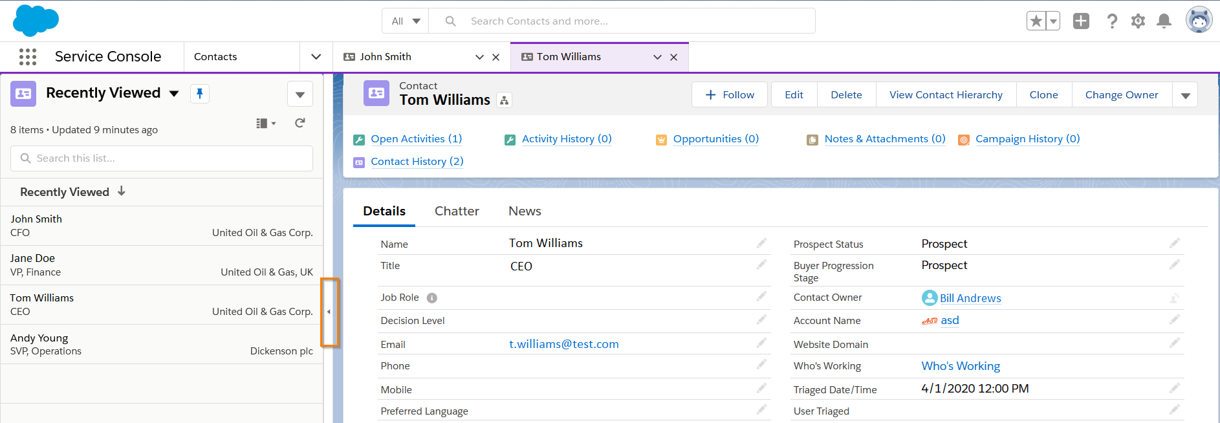The image size is (1220, 423).
Task: Expand more actions dropdown beside Change Owner
Action: pos(1185,95)
